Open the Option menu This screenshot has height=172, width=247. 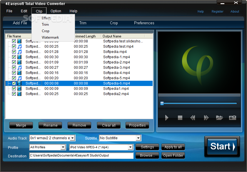click(56, 11)
